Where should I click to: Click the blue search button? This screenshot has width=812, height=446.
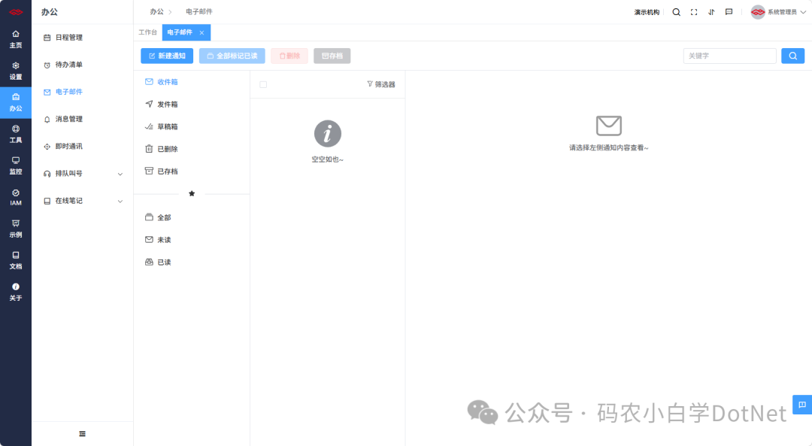pyautogui.click(x=793, y=56)
